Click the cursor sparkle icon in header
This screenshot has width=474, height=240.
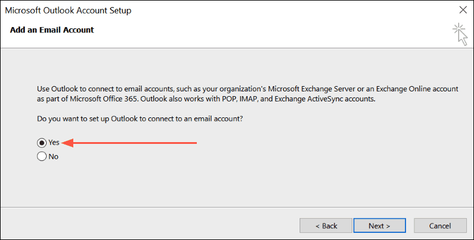pos(460,34)
